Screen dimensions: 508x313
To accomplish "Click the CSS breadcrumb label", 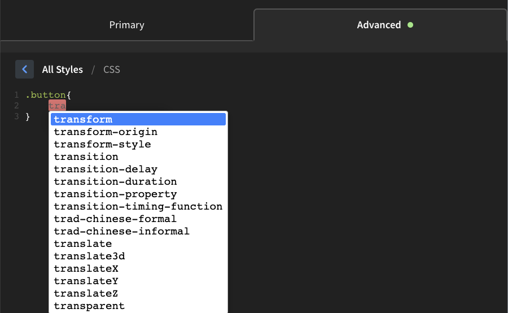I will pyautogui.click(x=111, y=69).
